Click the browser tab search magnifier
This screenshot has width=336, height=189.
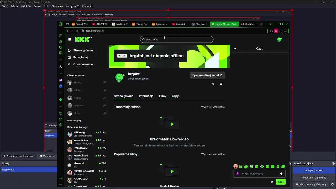click(271, 24)
